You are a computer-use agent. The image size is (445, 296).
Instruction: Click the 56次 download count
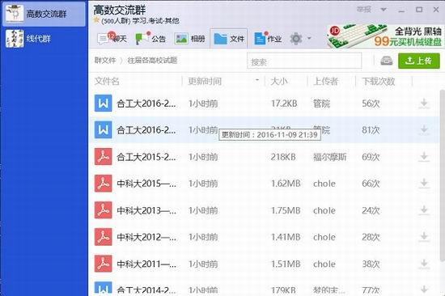(x=371, y=104)
